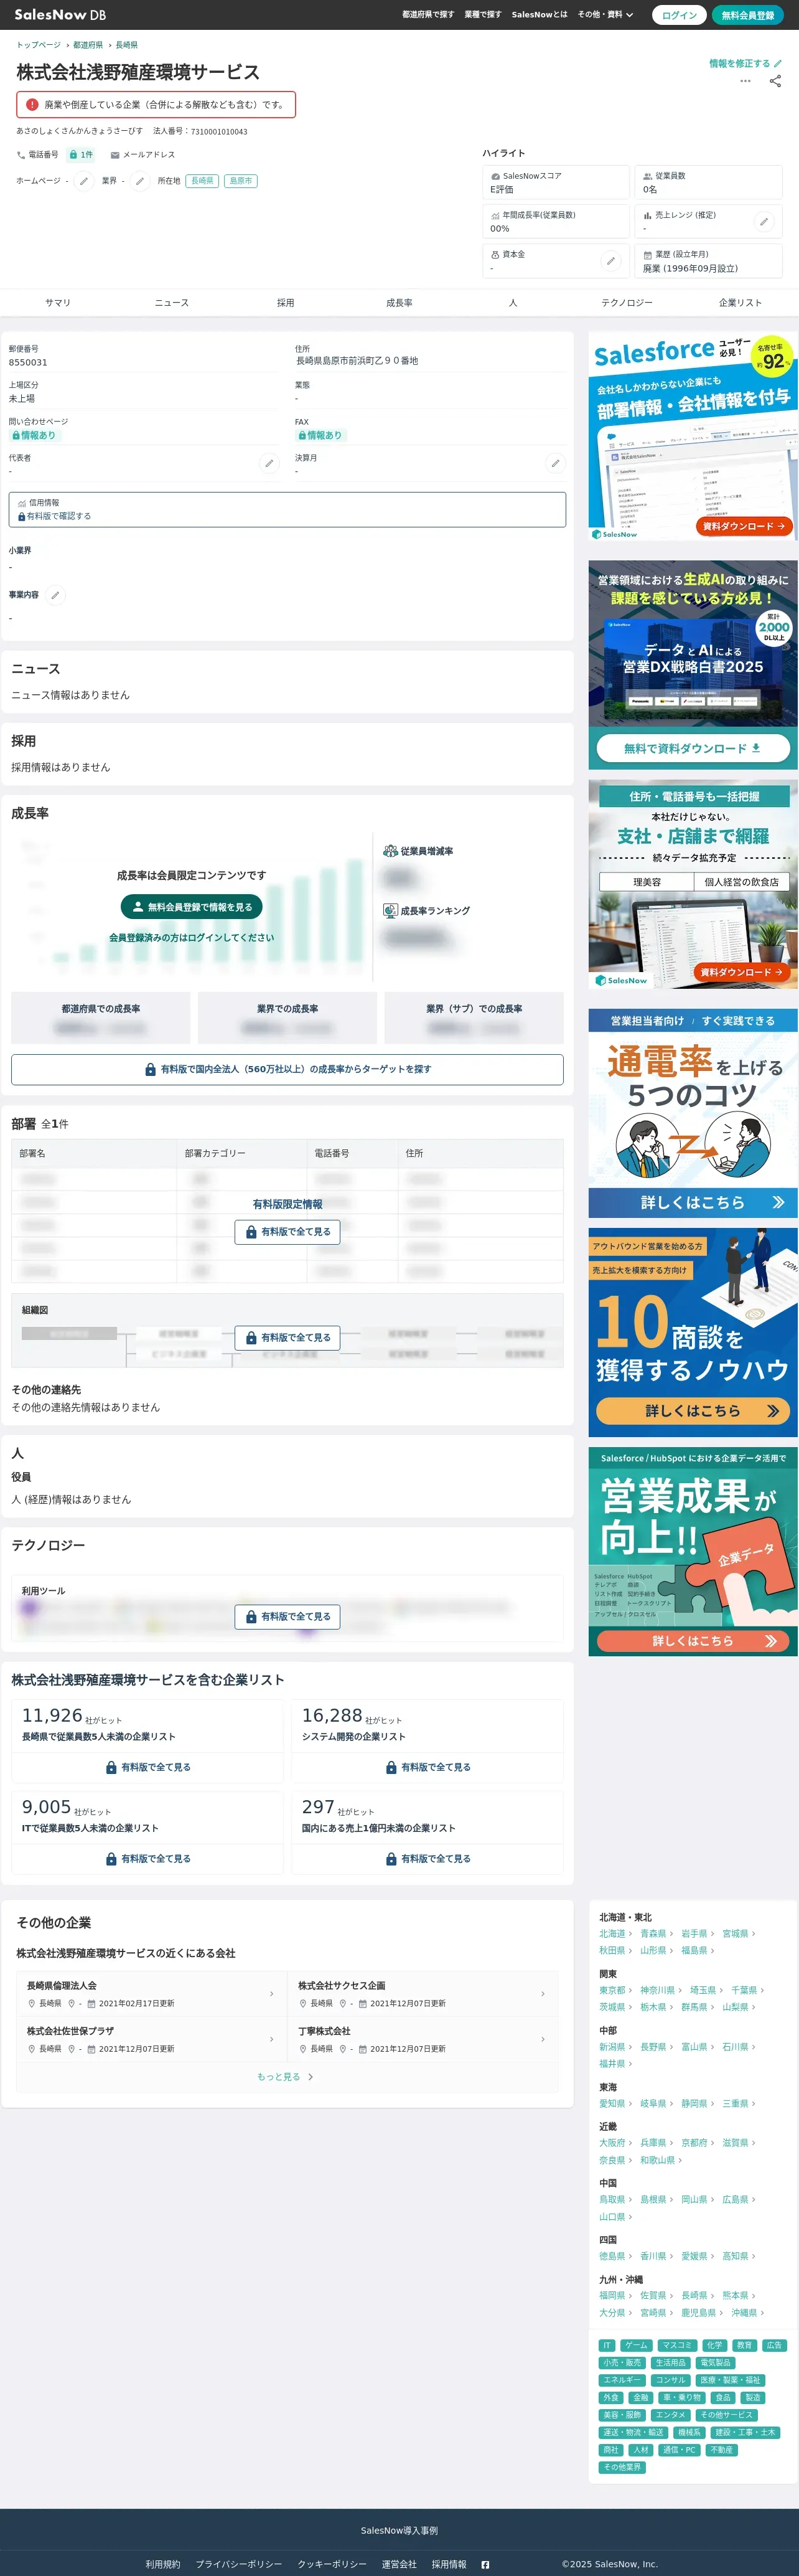The height and width of the screenshot is (2576, 799).
Task: Click 有料版で全て見る in 組織図
Action: tap(287, 1338)
